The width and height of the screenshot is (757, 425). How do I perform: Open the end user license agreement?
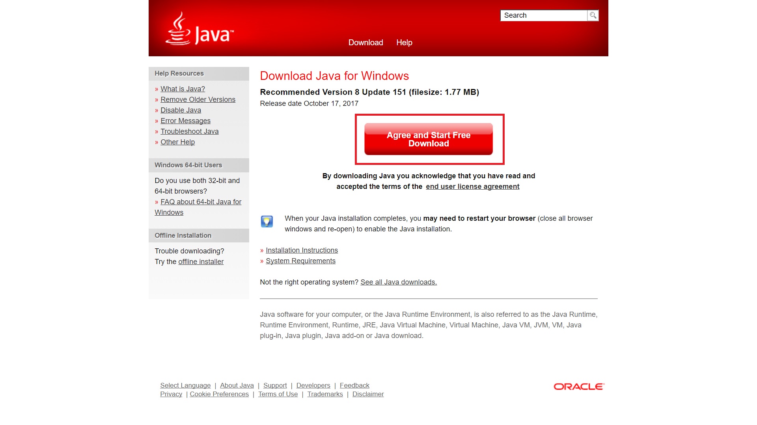click(x=472, y=187)
